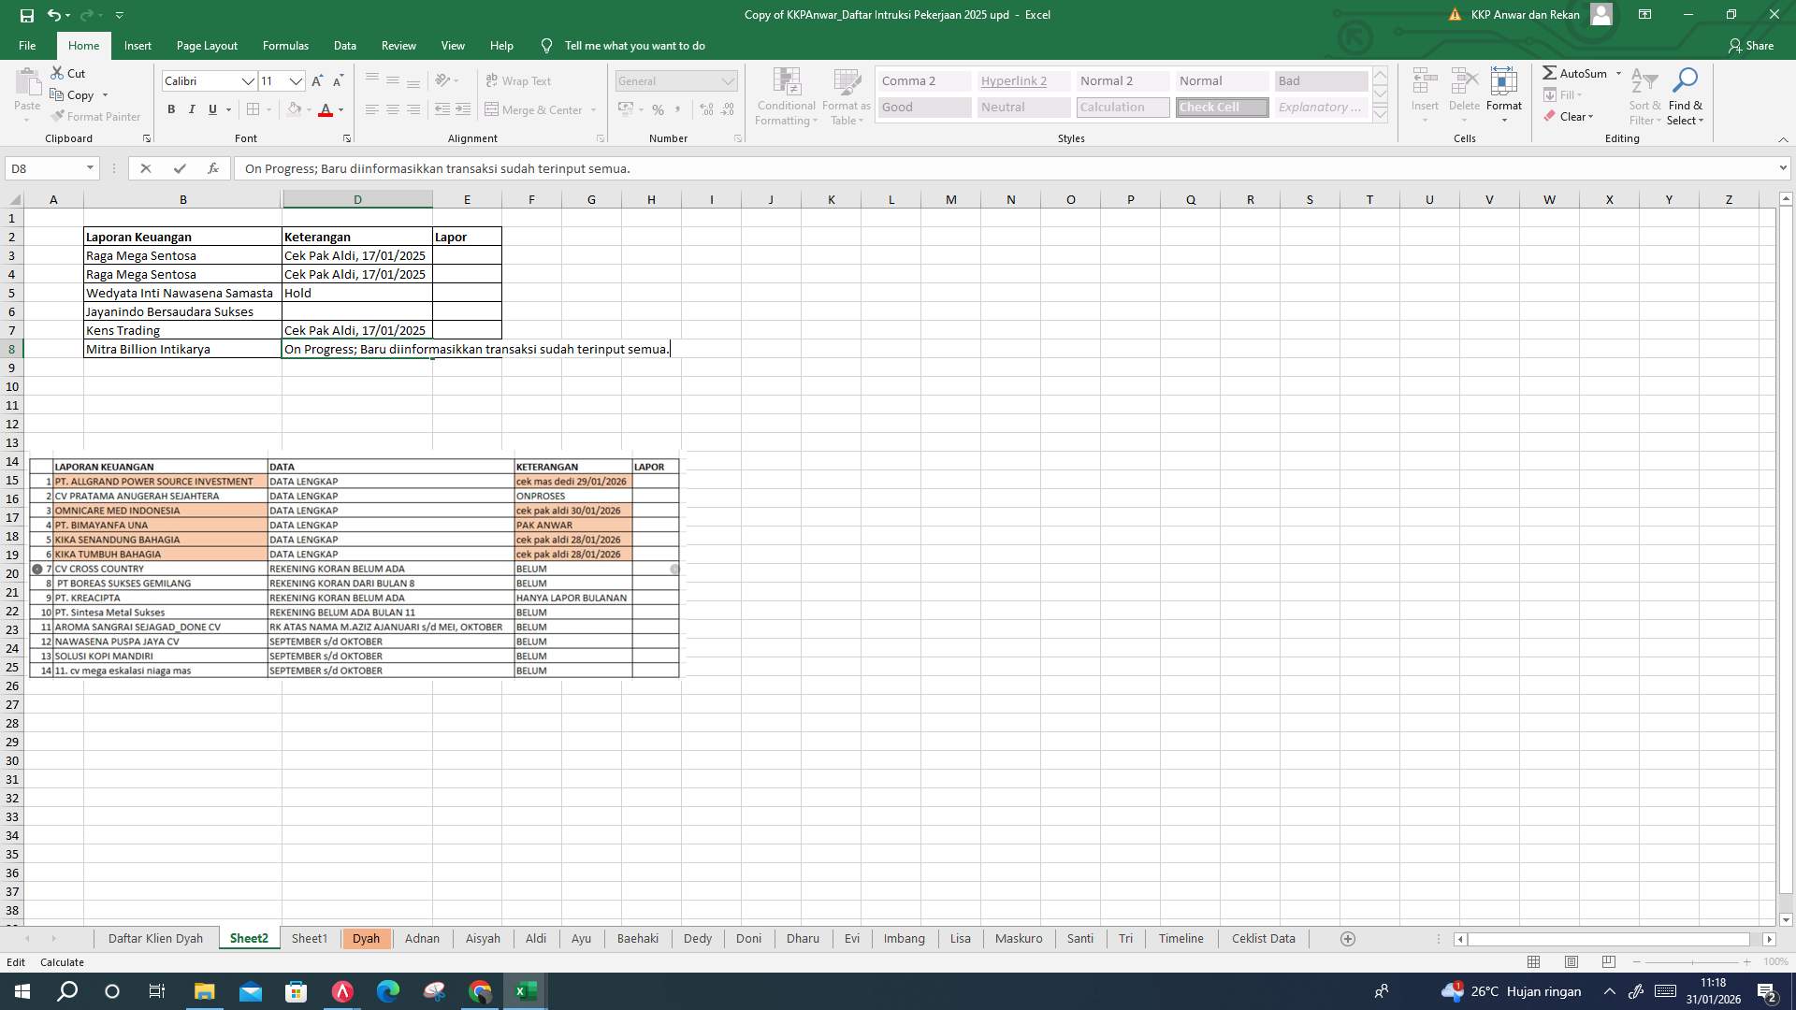The image size is (1796, 1010).
Task: Apply Percent number style
Action: pos(658,109)
